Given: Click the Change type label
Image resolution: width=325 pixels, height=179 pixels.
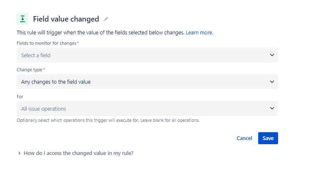Looking at the screenshot, I should (29, 70).
